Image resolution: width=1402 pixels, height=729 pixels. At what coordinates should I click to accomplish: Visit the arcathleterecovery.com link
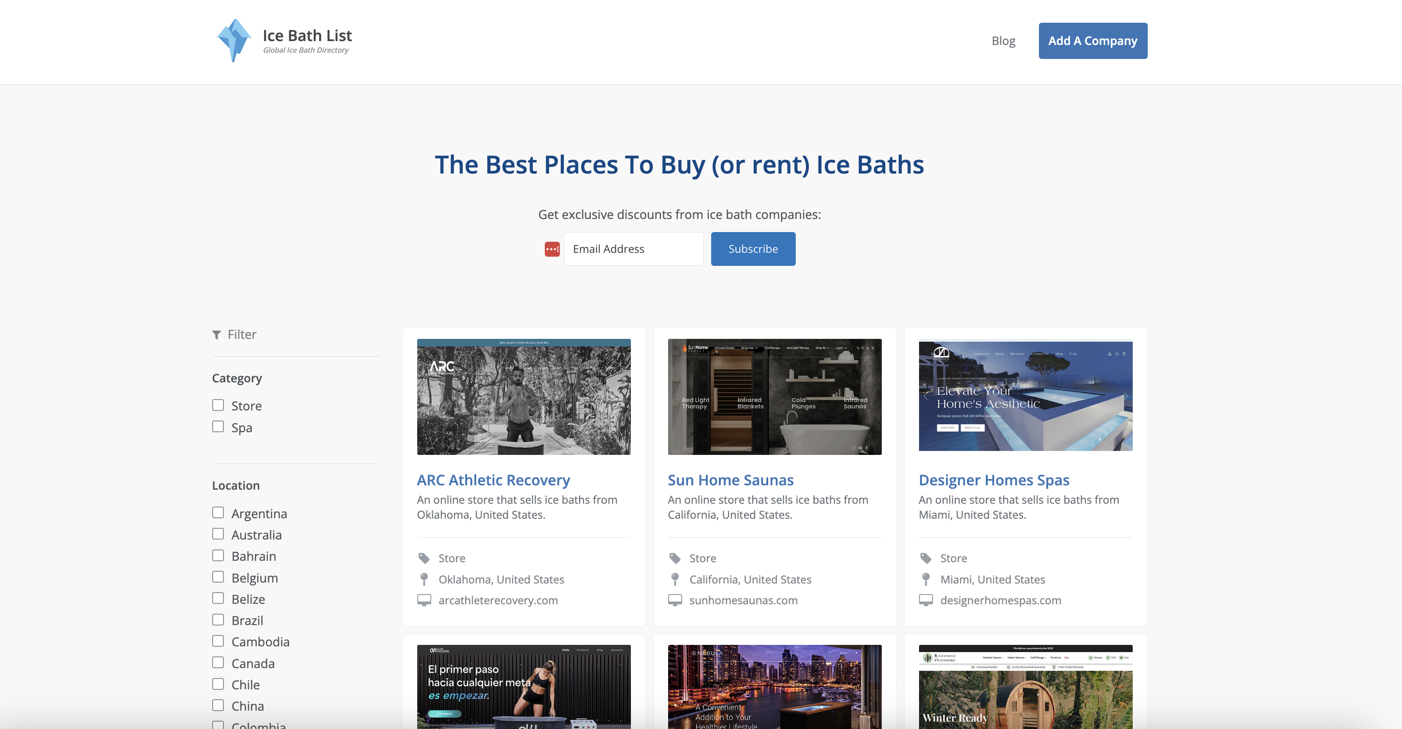point(498,600)
